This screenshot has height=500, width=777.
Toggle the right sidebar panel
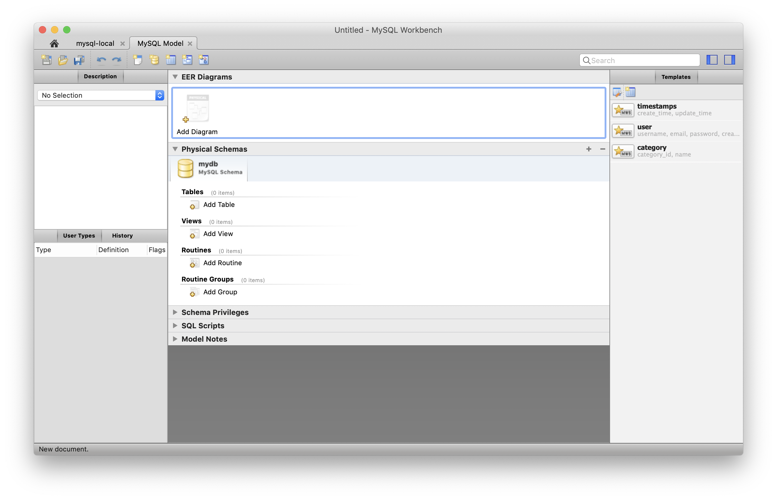tap(729, 60)
